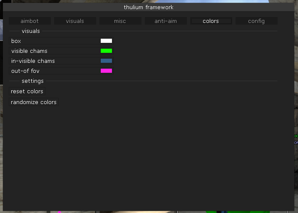Image resolution: width=298 pixels, height=213 pixels.
Task: Click the 'in-visible chams' label
Action: click(33, 61)
